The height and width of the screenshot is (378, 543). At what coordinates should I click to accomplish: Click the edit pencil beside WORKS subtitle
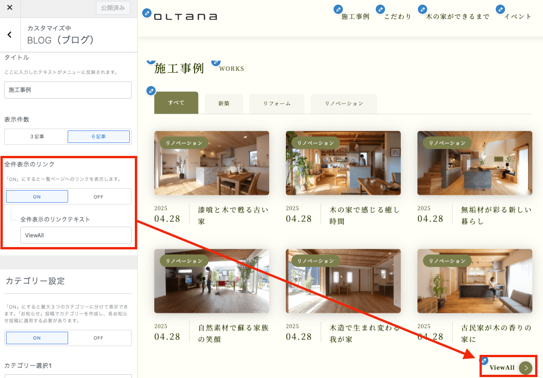(216, 62)
